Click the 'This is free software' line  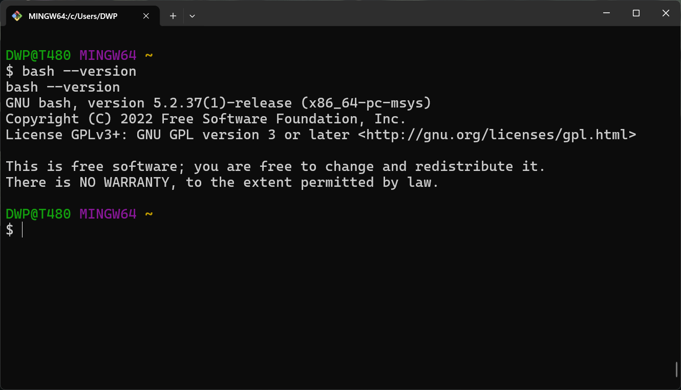point(275,167)
